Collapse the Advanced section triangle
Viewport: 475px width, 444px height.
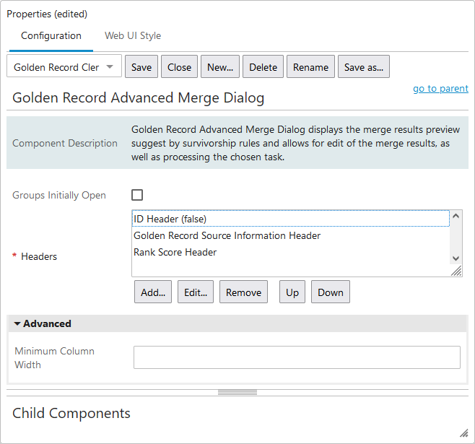[17, 324]
